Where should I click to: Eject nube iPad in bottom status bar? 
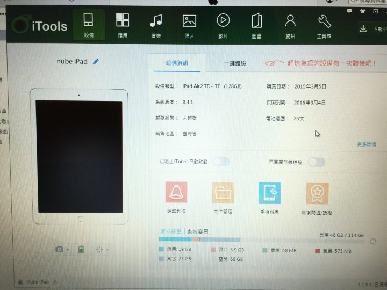tap(55, 282)
